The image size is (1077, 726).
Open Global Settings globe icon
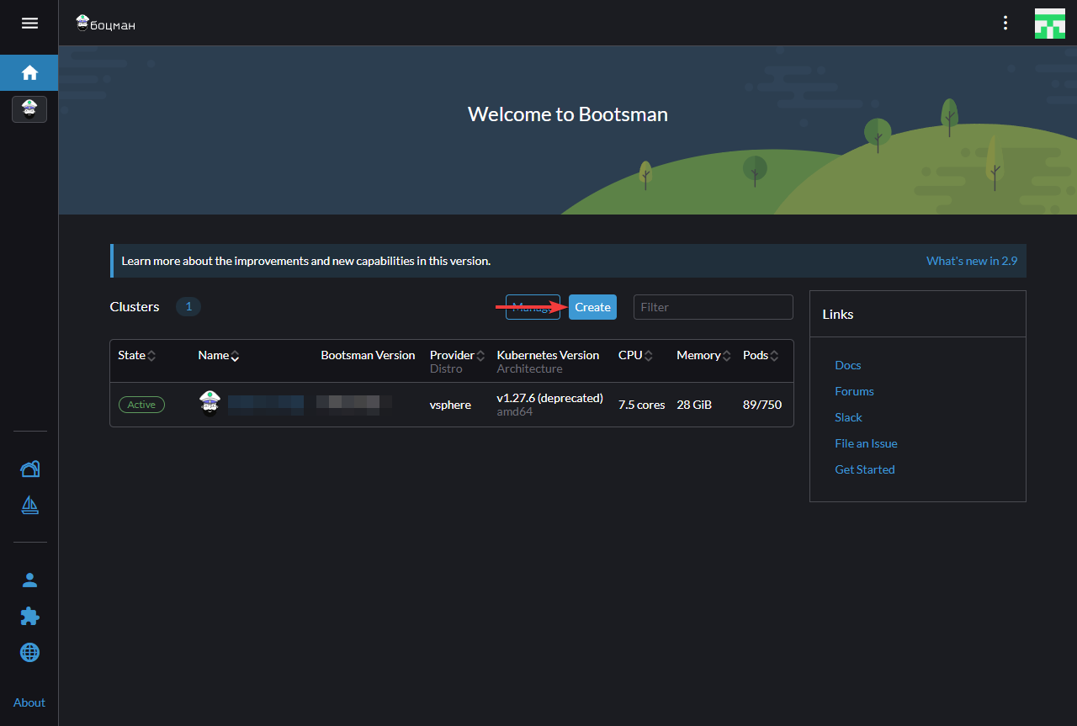[x=29, y=653]
